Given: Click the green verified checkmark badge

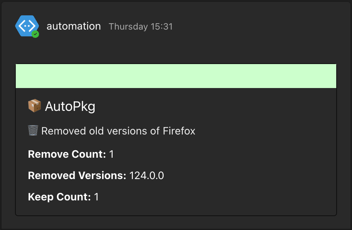Looking at the screenshot, I should (x=35, y=34).
